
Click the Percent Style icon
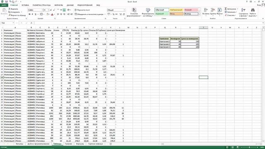(113, 14)
